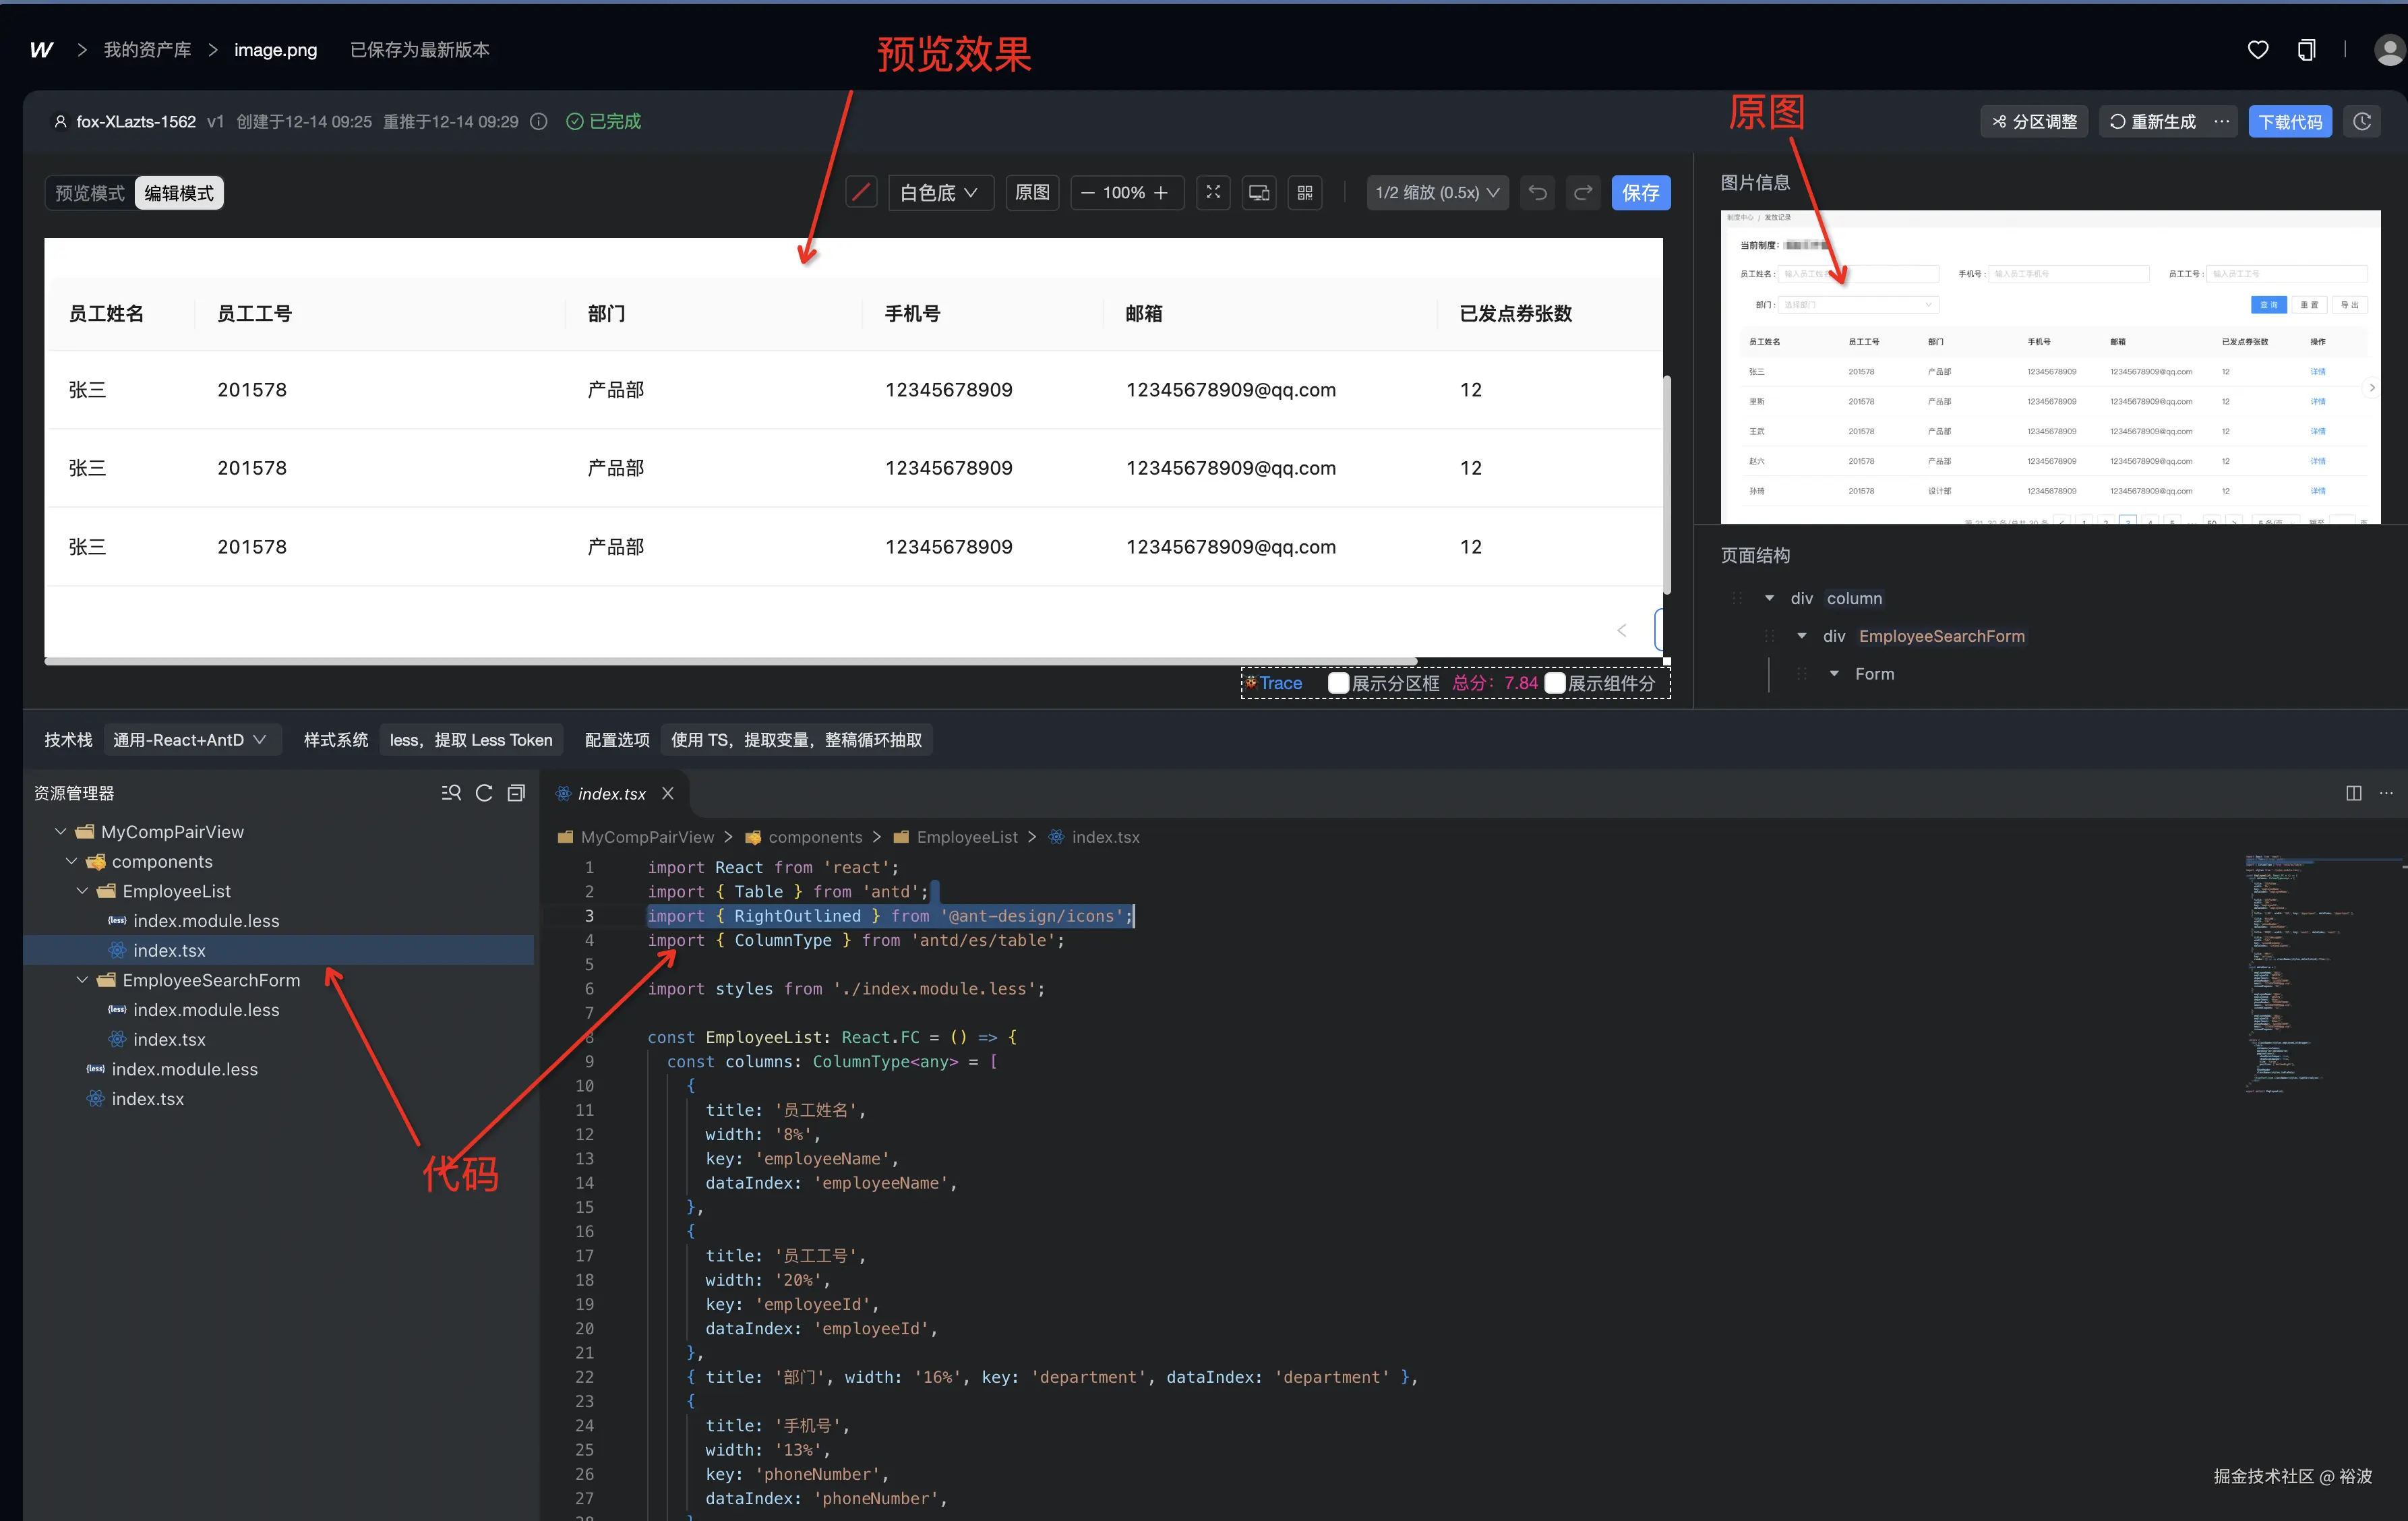Open the history clock icon
This screenshot has width=2408, height=1521.
tap(2362, 121)
